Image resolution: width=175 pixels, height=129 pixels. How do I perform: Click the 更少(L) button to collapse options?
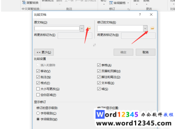[x=44, y=52]
